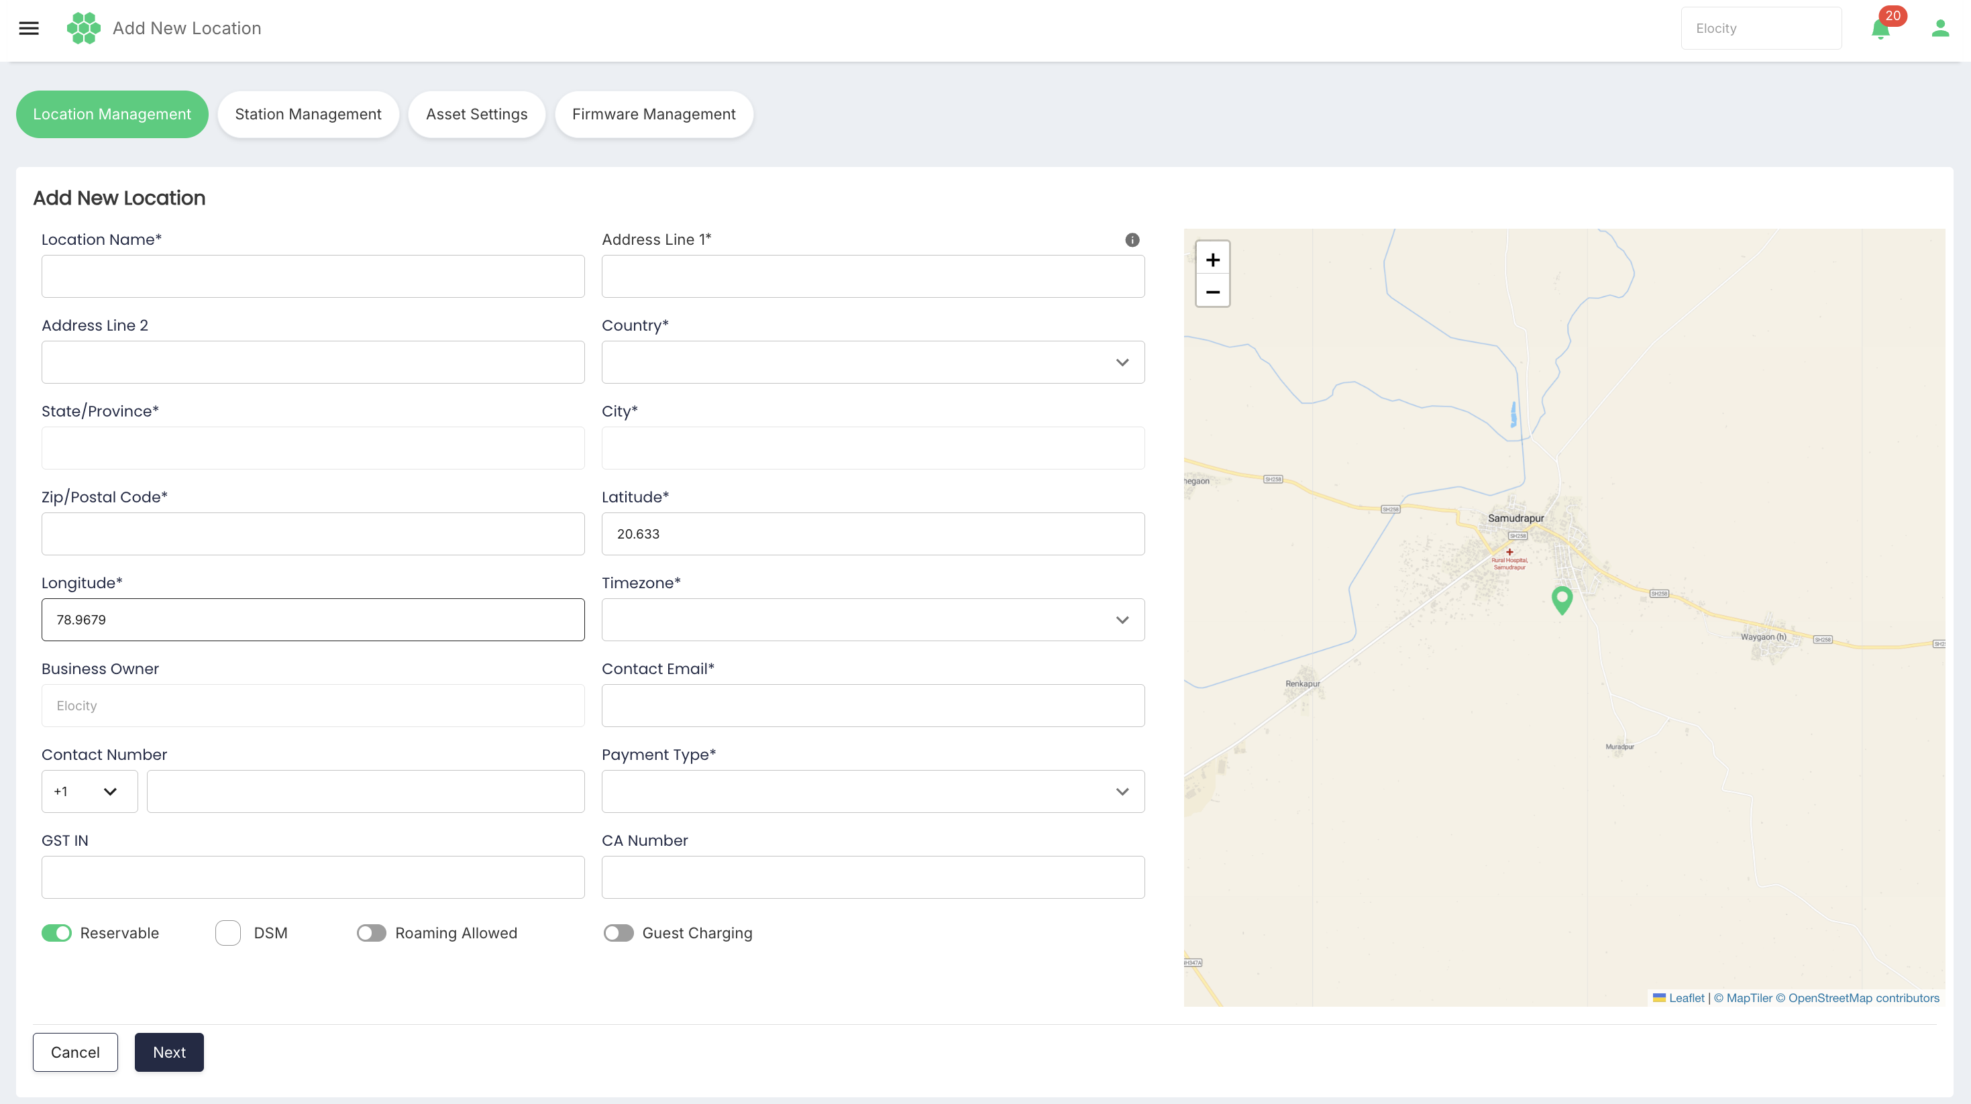Viewport: 1971px width, 1104px height.
Task: Click the Samudrapur label on the map
Action: (1515, 518)
